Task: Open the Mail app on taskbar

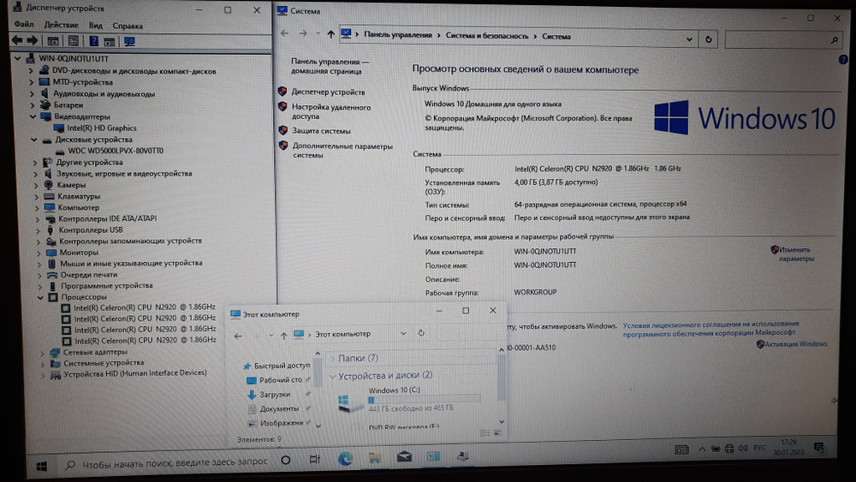Action: (x=404, y=457)
